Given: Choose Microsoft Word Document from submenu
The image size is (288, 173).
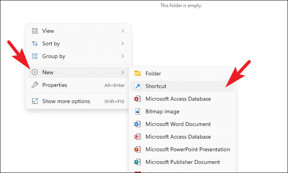Looking at the screenshot, I should 178,124.
